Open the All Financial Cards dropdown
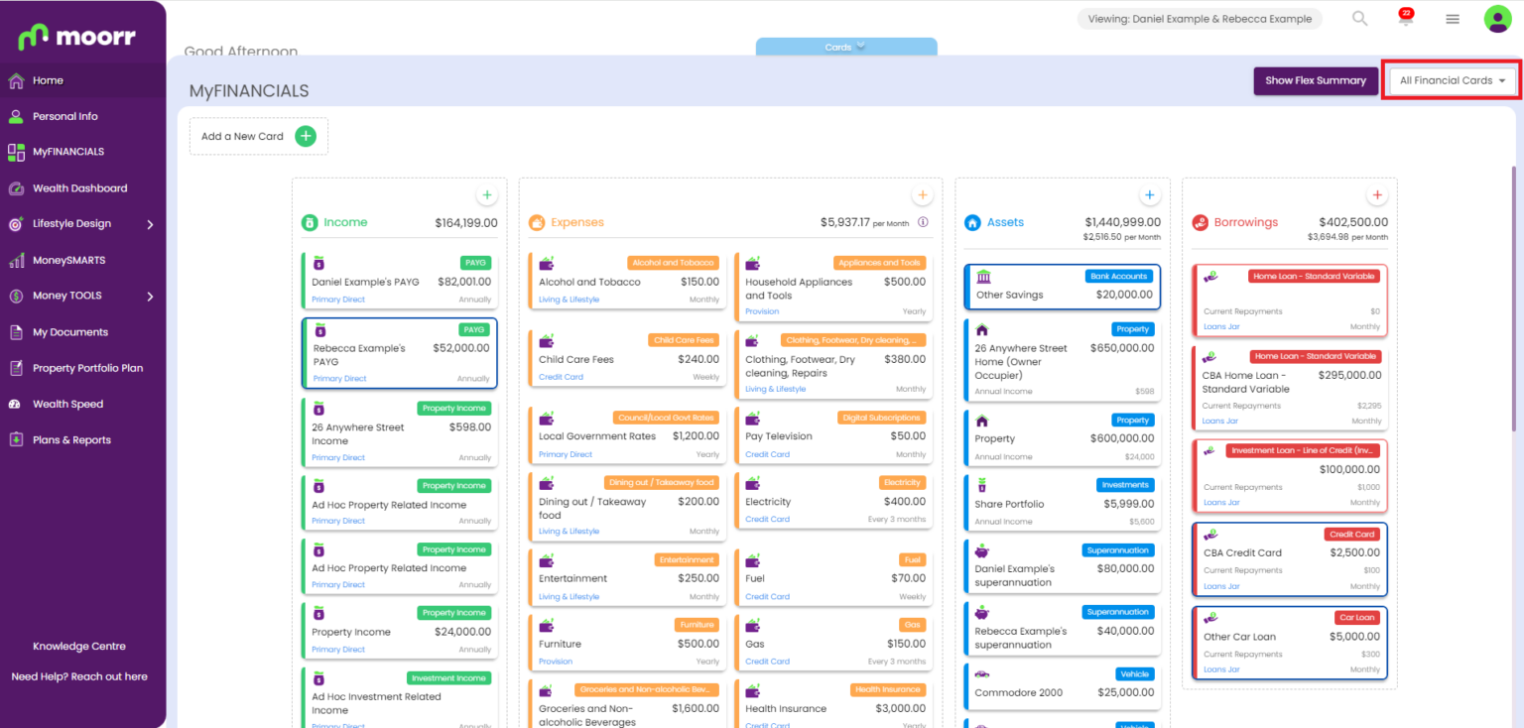The height and width of the screenshot is (728, 1524). pyautogui.click(x=1452, y=81)
